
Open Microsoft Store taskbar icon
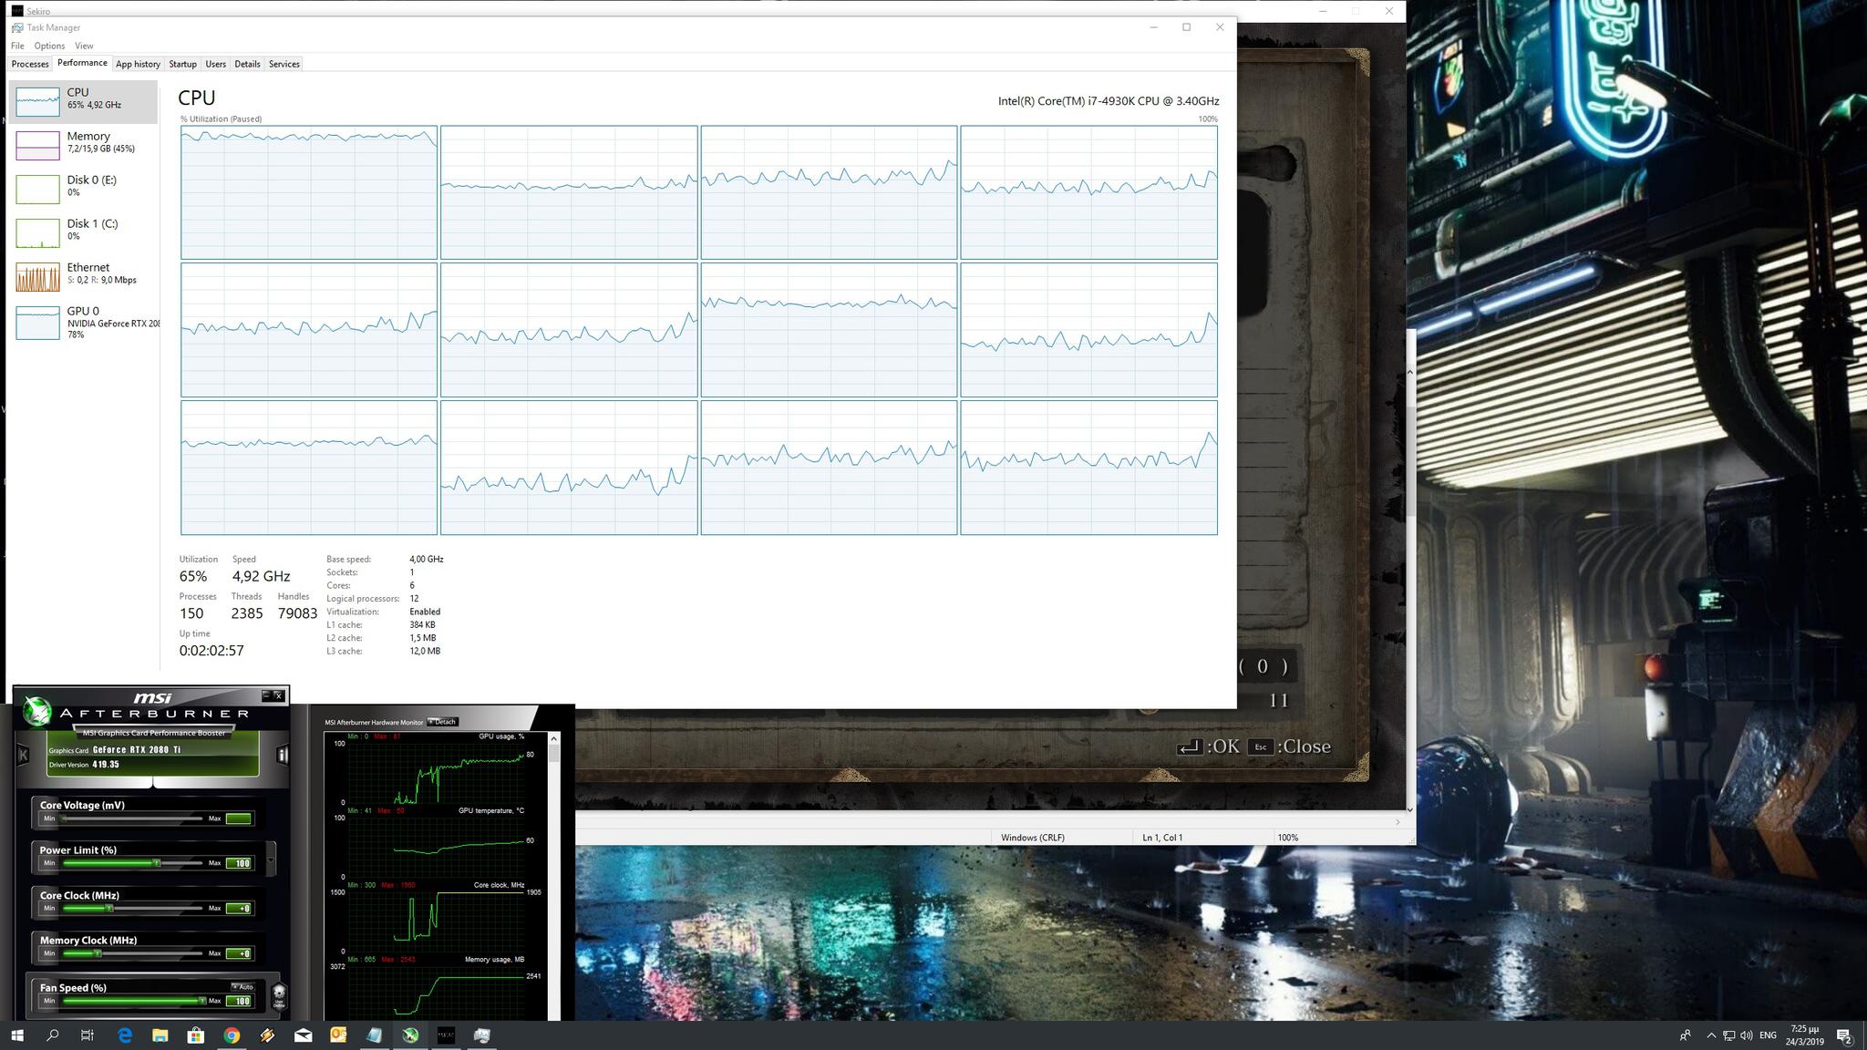(x=195, y=1035)
